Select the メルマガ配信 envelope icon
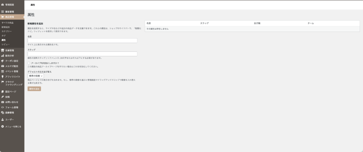The image size is (363, 152). tap(2, 66)
